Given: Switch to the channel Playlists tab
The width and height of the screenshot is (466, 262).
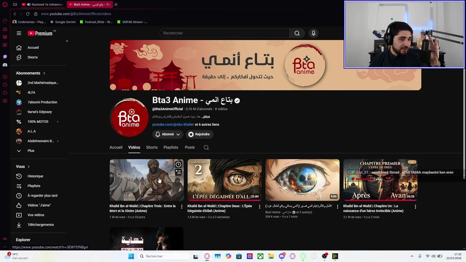Looking at the screenshot, I should point(171,147).
